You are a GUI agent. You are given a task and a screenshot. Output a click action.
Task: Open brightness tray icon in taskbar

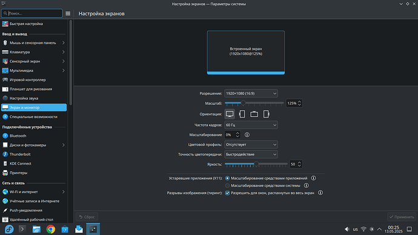pyautogui.click(x=371, y=229)
